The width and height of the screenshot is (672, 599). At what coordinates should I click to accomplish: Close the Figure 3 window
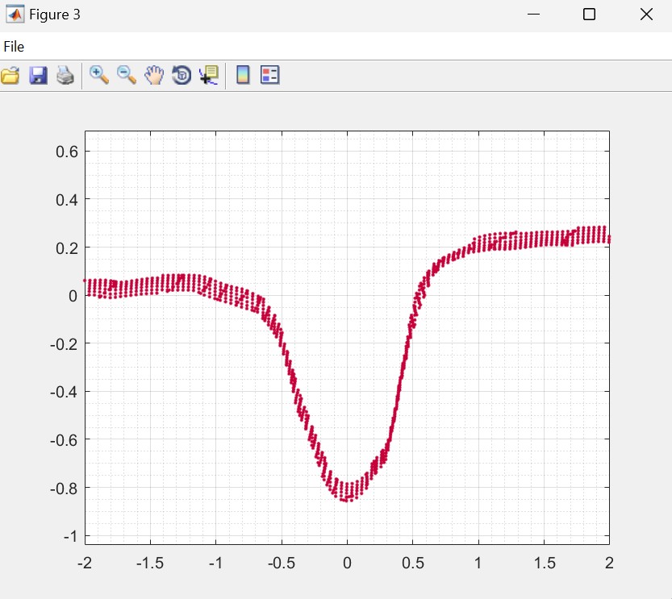(645, 15)
